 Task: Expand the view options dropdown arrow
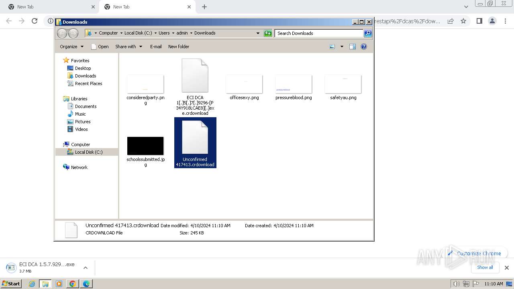(x=342, y=47)
